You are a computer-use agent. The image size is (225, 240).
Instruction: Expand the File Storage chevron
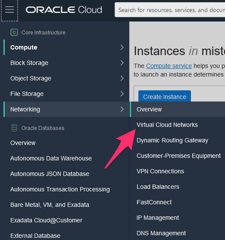coord(122,94)
